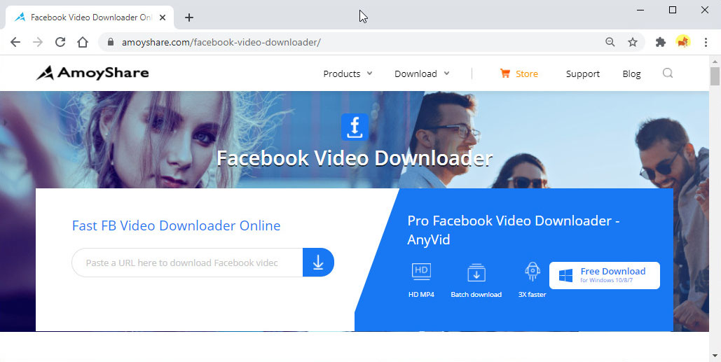Open the browser zoom indicator icon

(x=610, y=42)
